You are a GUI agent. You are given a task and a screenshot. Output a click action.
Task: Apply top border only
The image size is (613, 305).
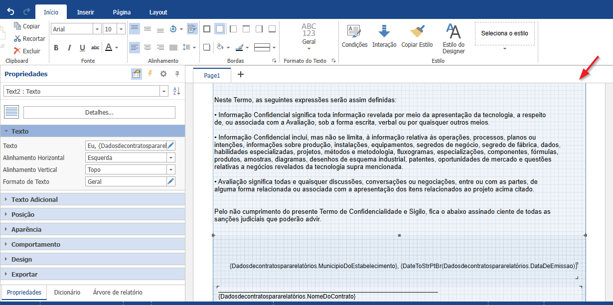(246, 29)
